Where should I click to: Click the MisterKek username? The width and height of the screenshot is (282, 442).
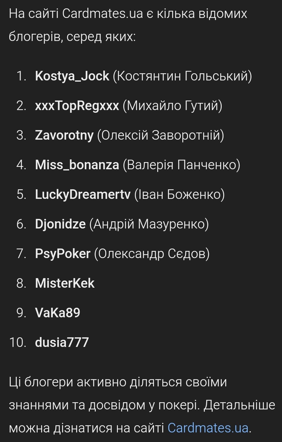pyautogui.click(x=65, y=283)
